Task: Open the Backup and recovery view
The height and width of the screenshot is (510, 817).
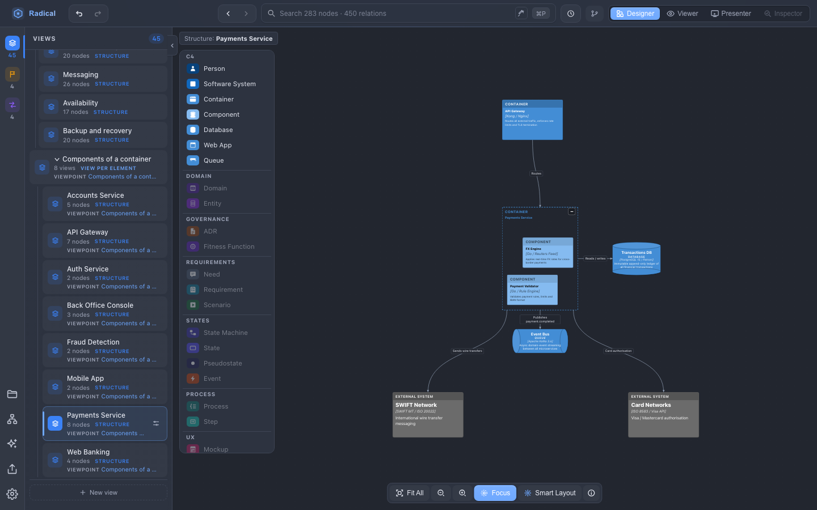Action: [103, 135]
